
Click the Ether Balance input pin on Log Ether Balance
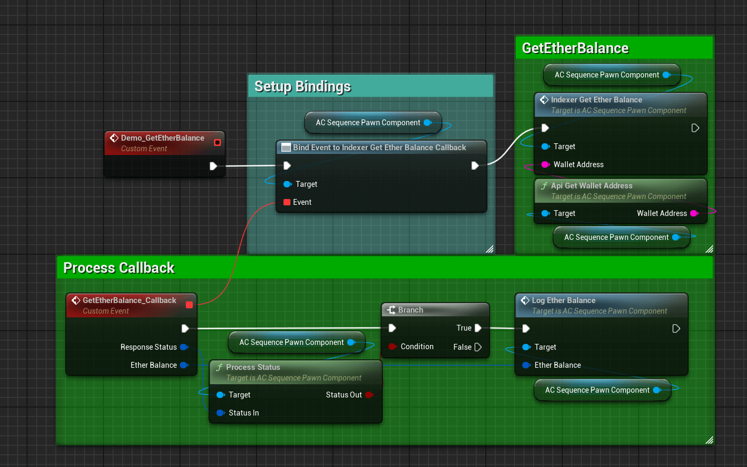pyautogui.click(x=527, y=365)
